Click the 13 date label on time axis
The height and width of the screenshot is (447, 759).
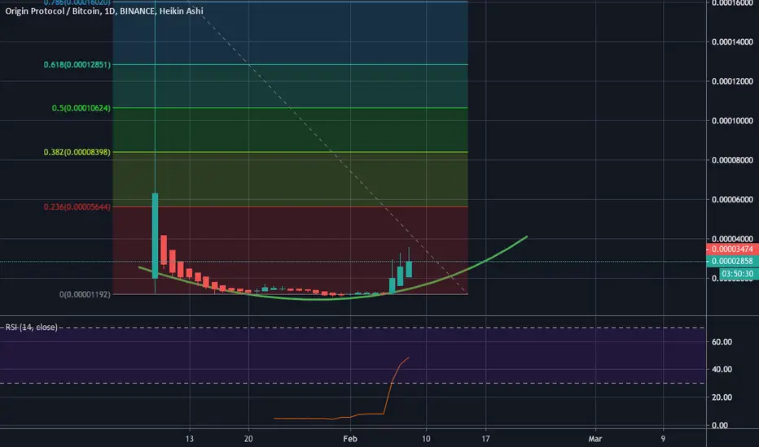(189, 439)
